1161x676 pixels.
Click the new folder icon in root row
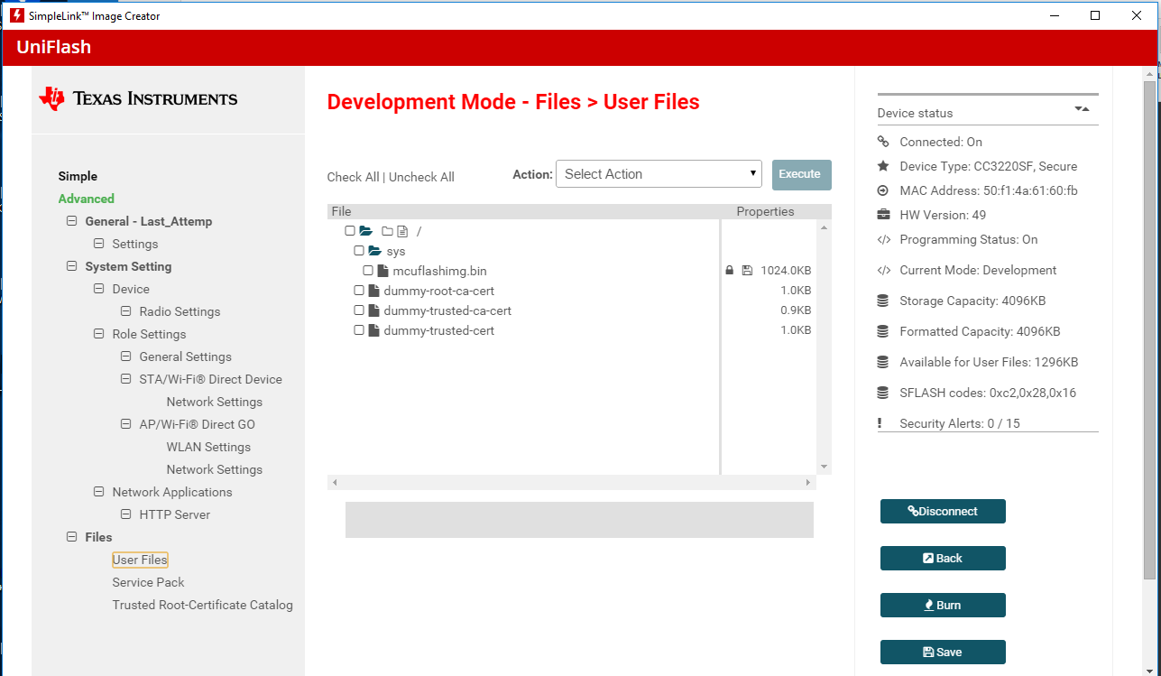(387, 231)
